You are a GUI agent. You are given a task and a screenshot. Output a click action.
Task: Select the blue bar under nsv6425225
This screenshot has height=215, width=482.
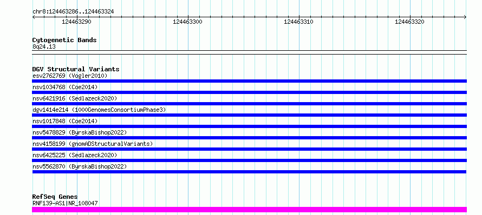click(249, 160)
